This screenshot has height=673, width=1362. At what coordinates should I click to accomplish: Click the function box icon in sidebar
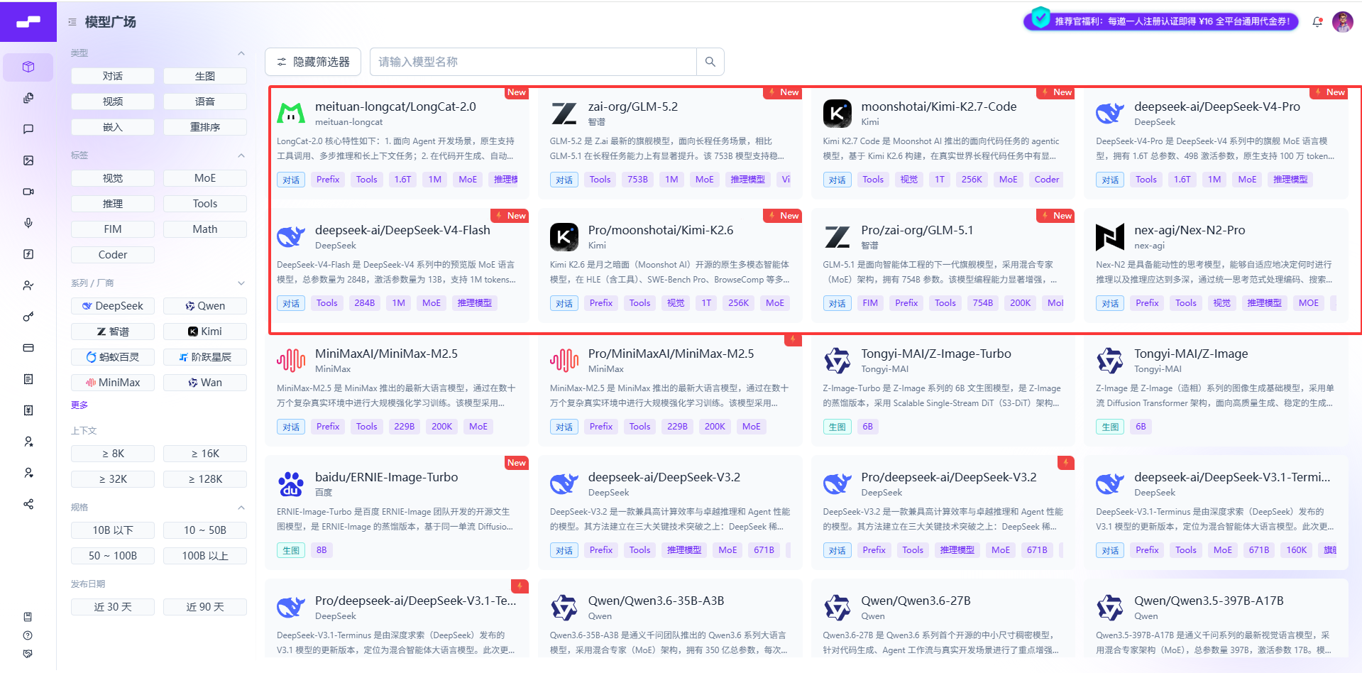click(28, 254)
